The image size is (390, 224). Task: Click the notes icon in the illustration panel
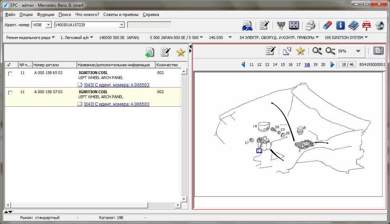[x=271, y=51]
